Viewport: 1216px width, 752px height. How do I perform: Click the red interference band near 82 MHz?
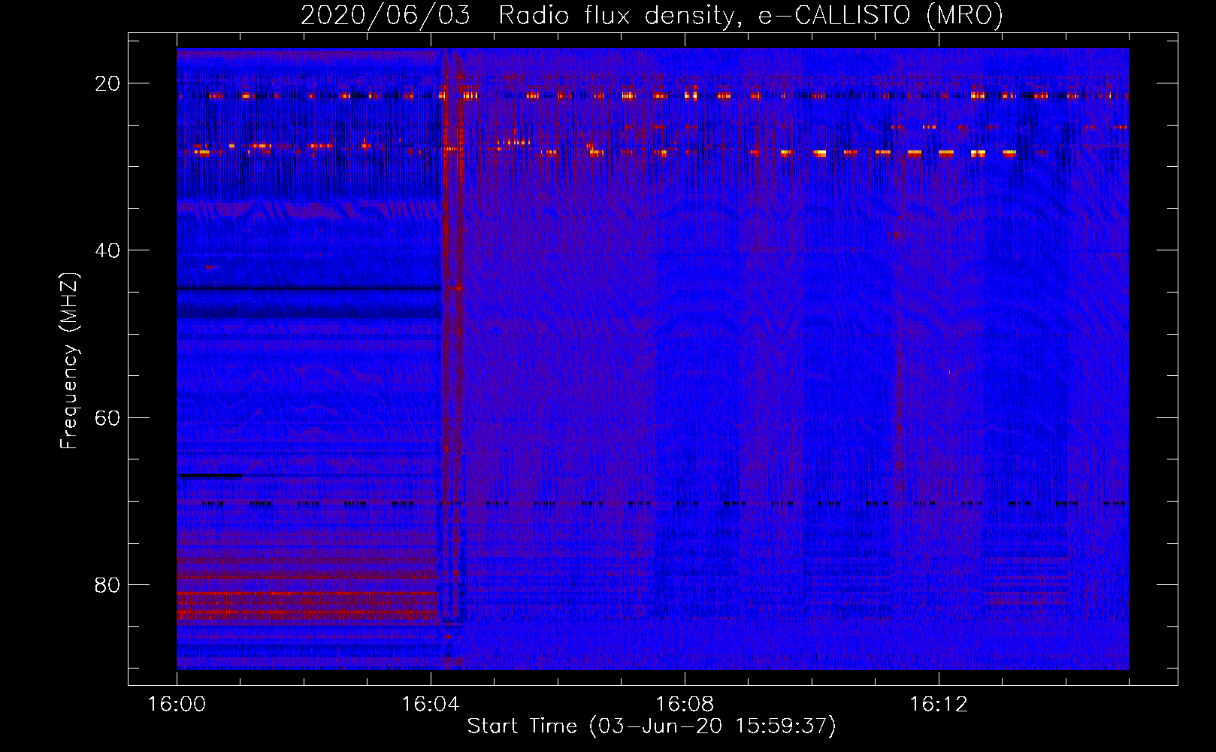tap(307, 606)
